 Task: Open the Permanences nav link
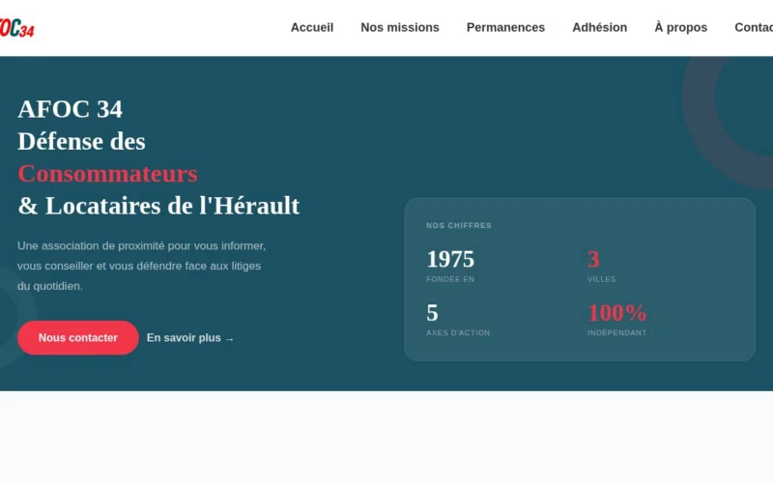[x=505, y=28]
